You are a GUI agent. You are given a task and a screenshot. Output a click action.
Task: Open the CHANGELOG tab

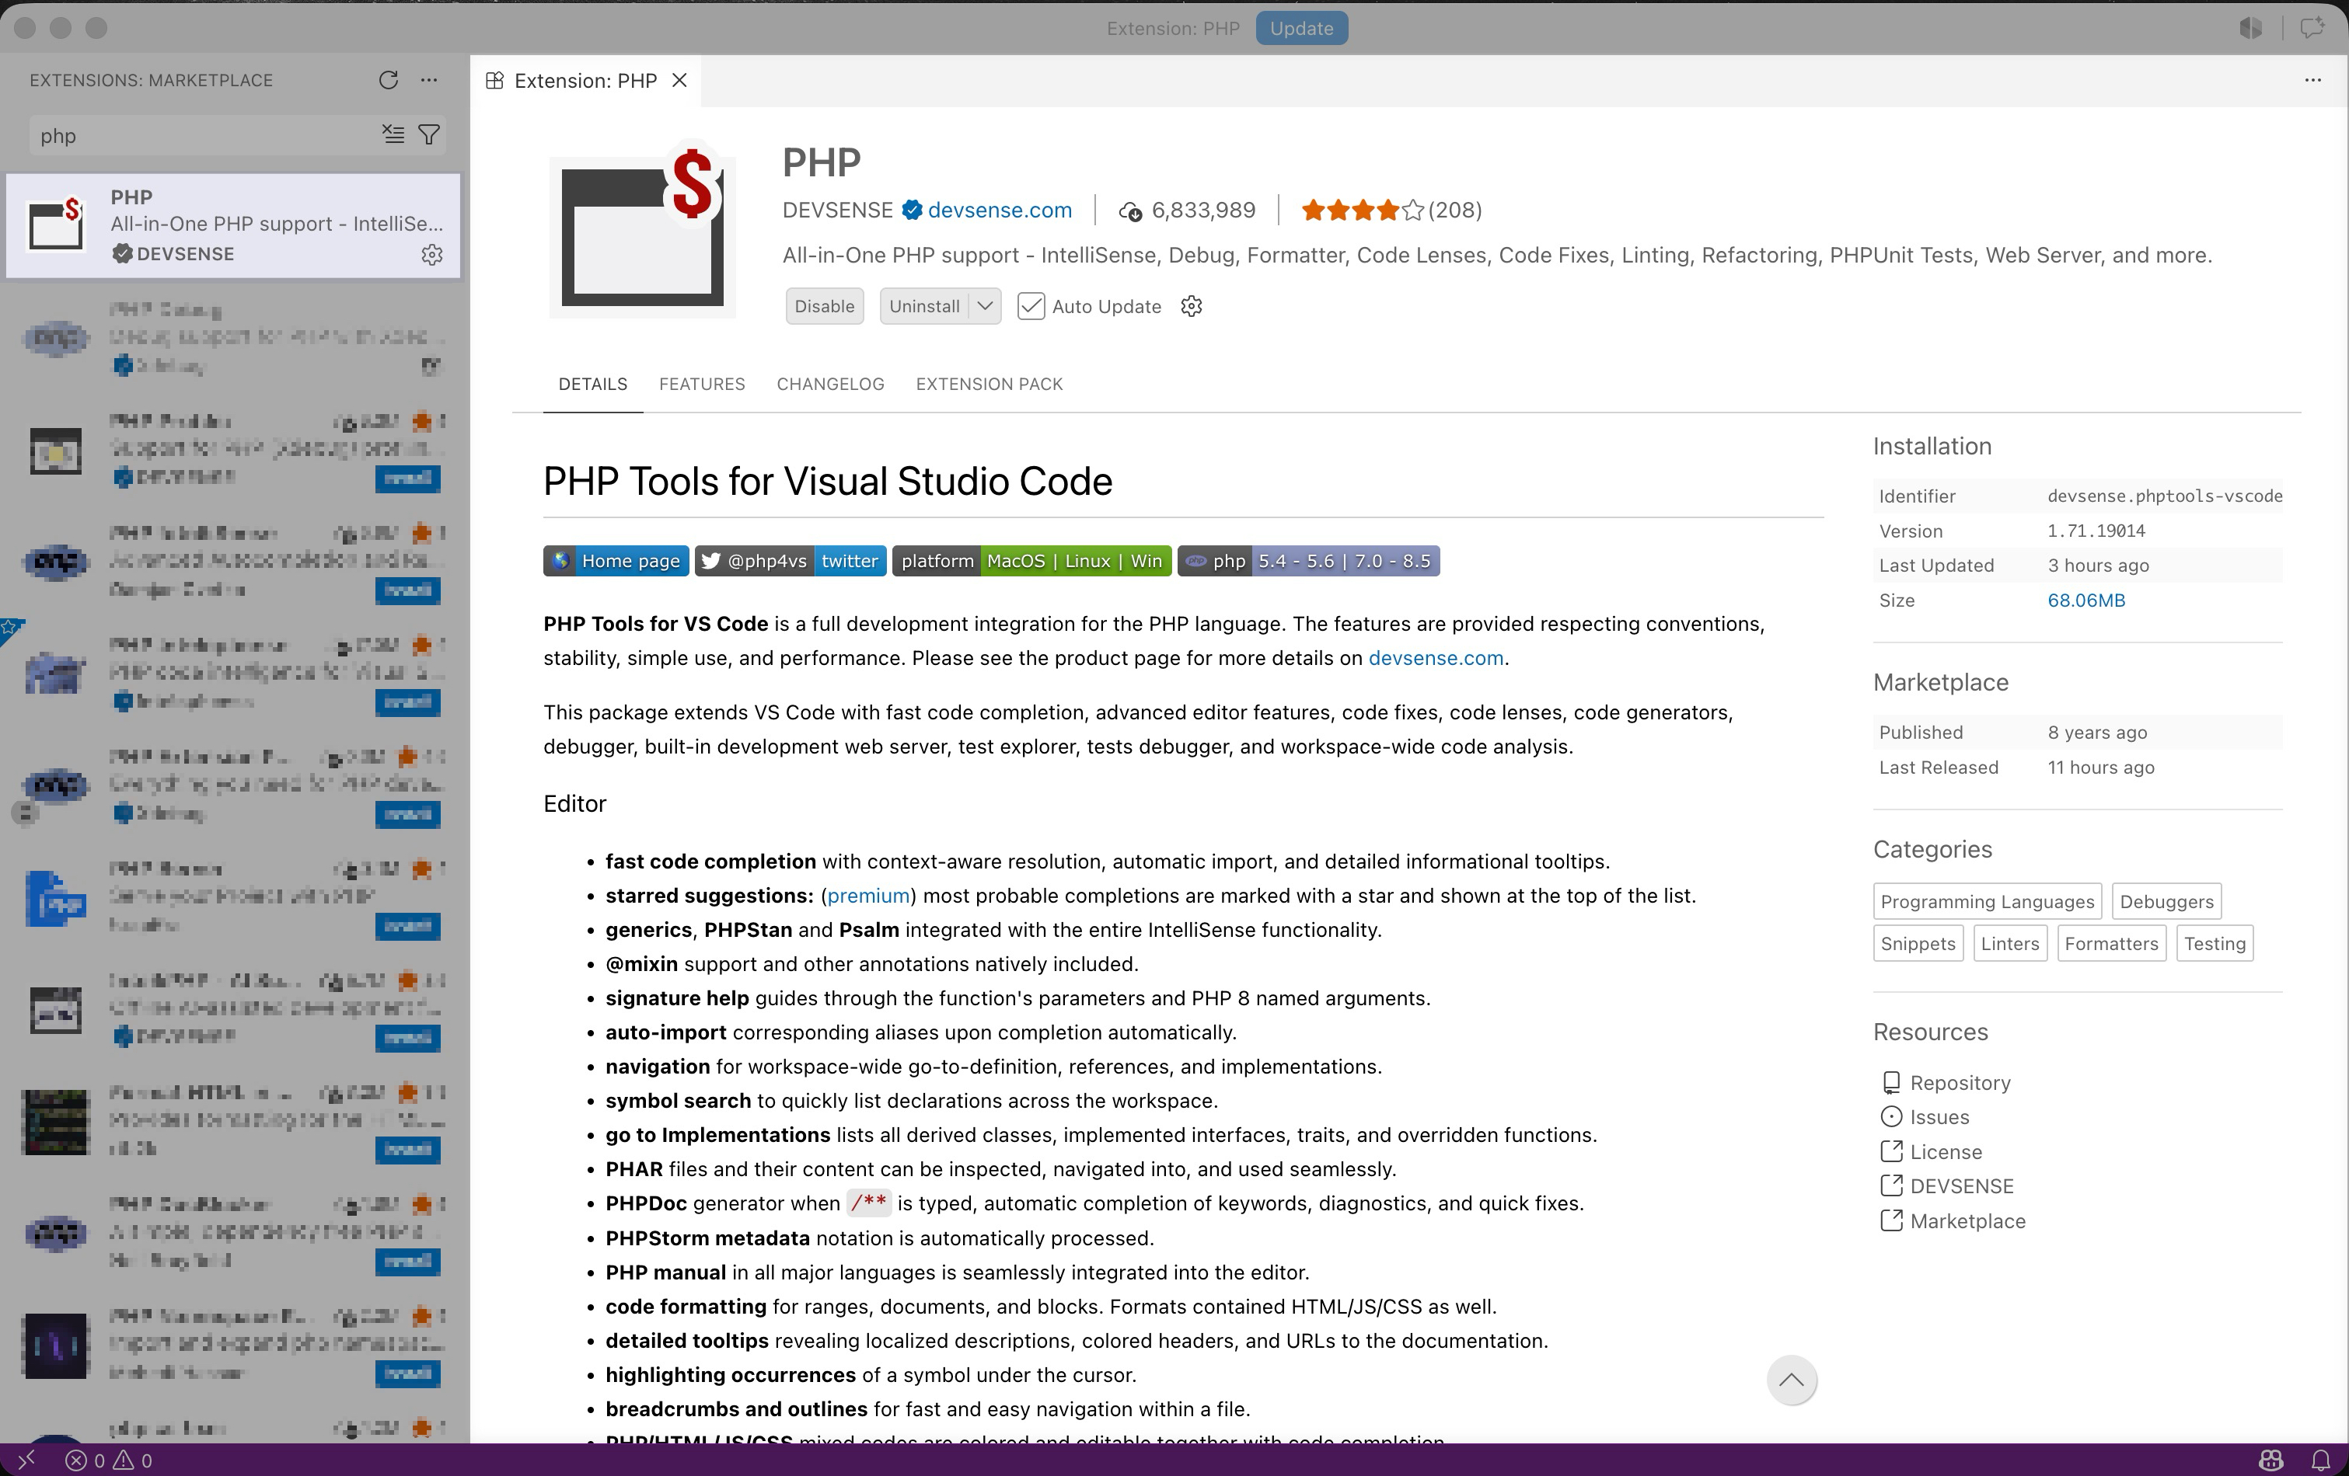pyautogui.click(x=830, y=384)
